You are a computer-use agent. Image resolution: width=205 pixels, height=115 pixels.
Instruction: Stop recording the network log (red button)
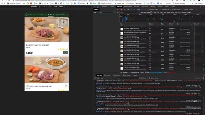(121, 10)
